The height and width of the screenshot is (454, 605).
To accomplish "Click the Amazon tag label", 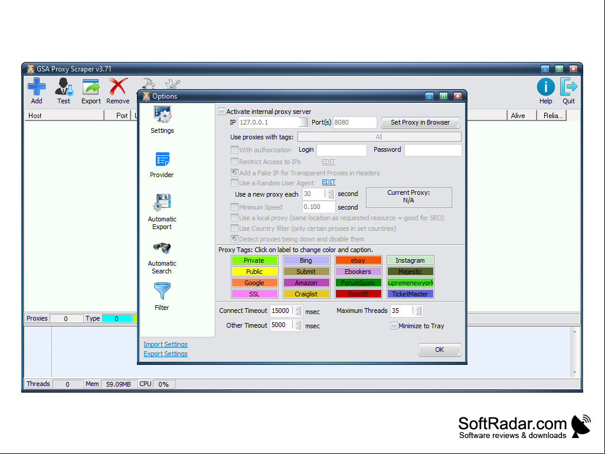I will point(306,283).
